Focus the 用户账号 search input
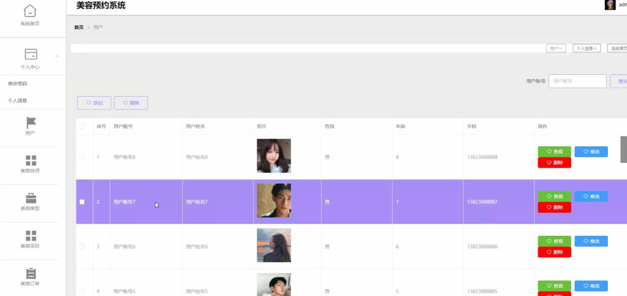Screen dimensions: 627x296 coord(577,81)
